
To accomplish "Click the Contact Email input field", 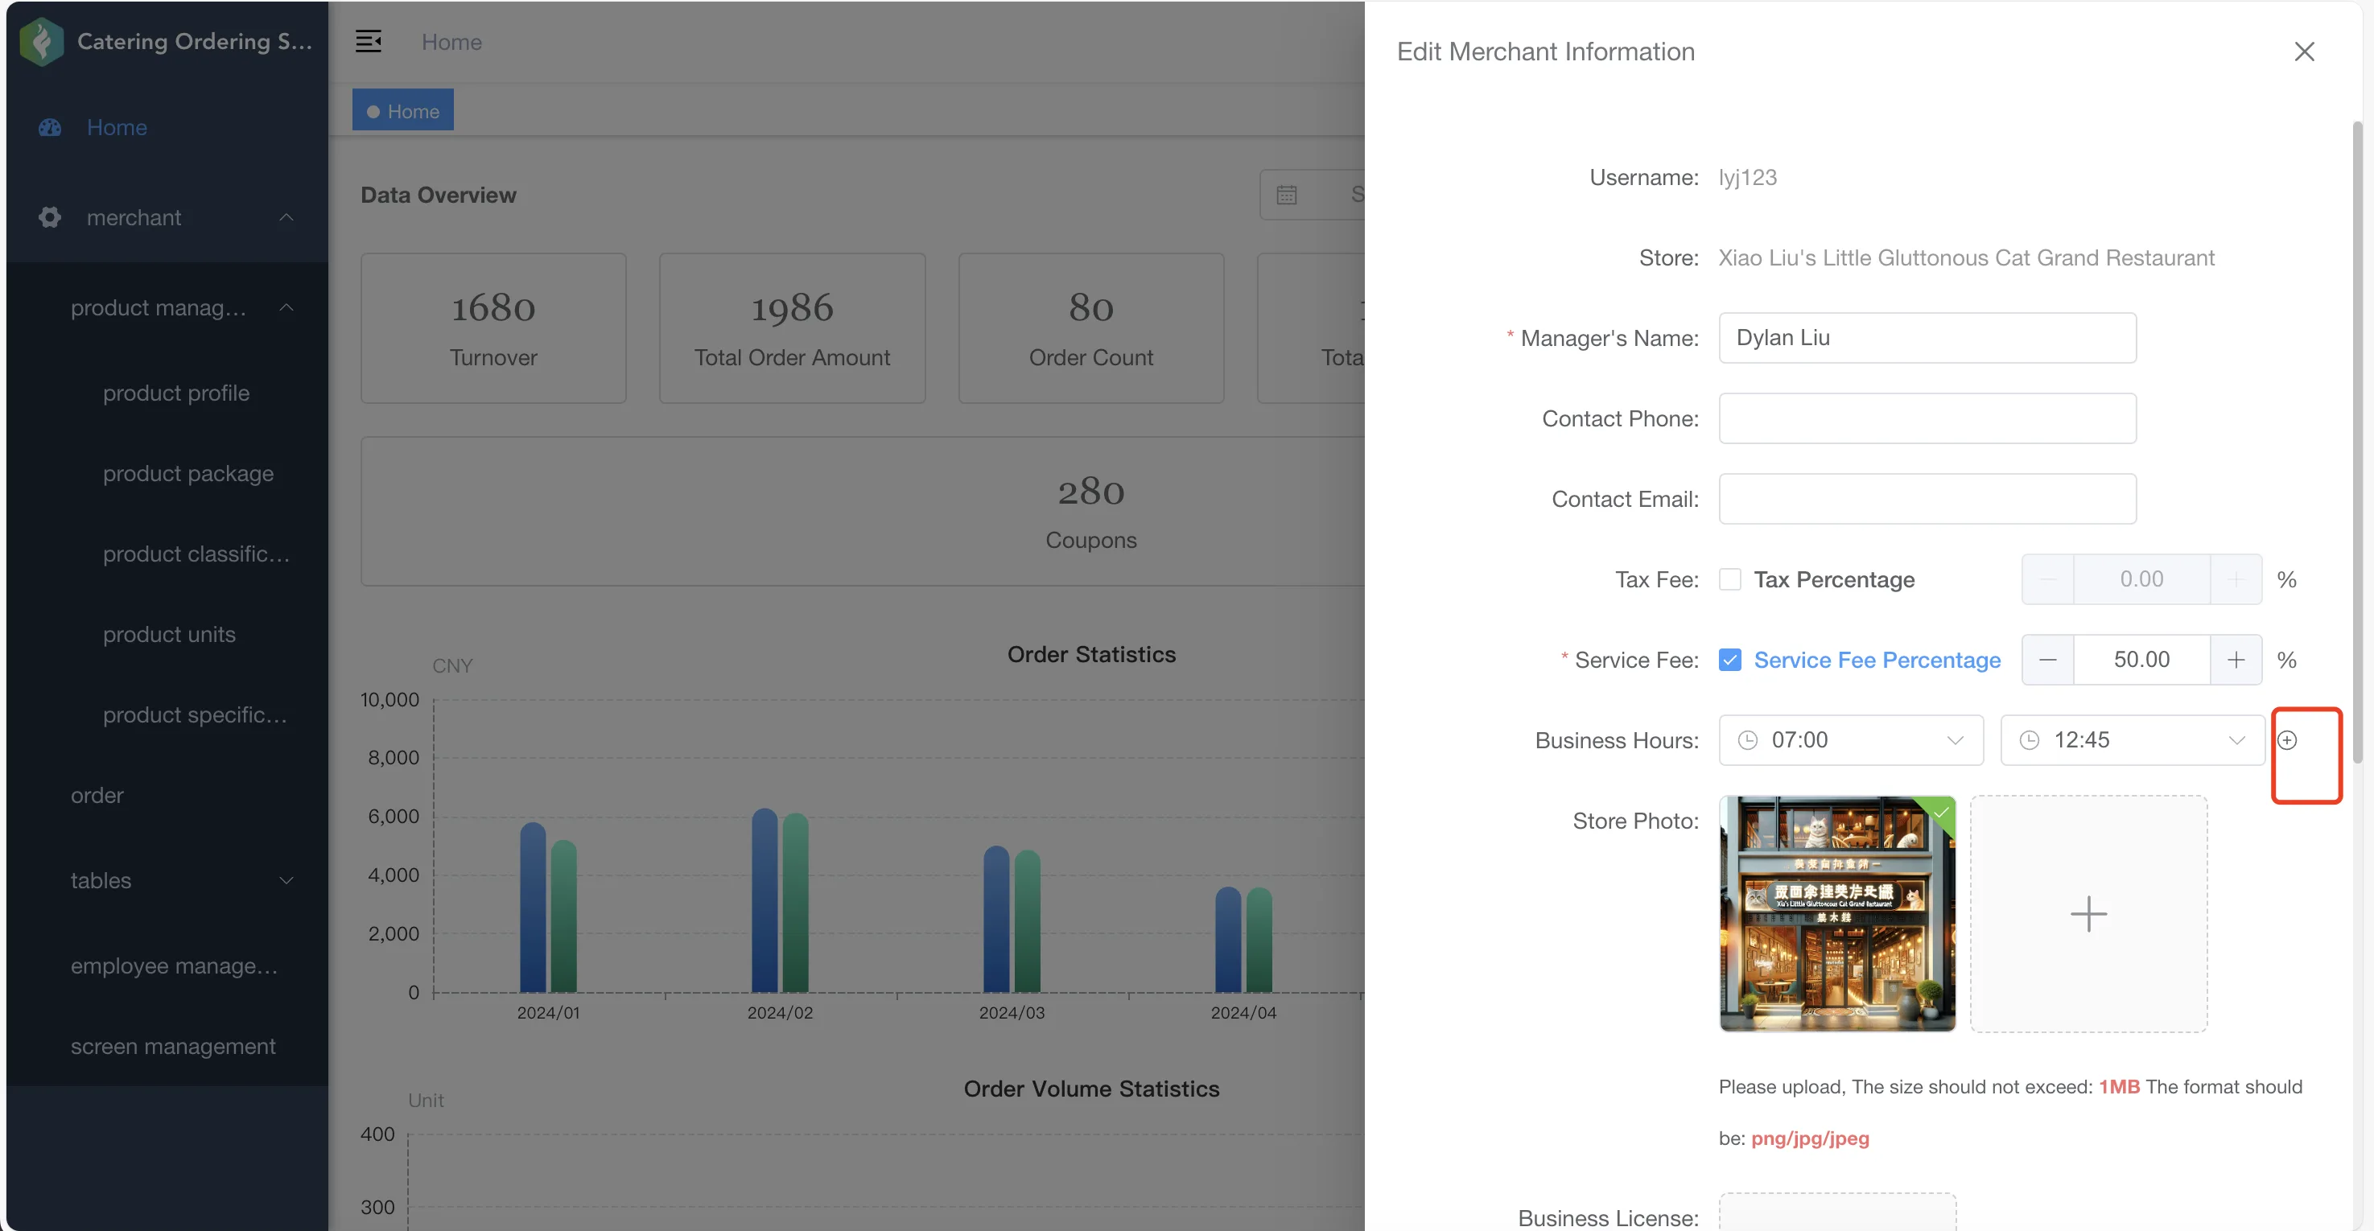I will pos(1927,499).
